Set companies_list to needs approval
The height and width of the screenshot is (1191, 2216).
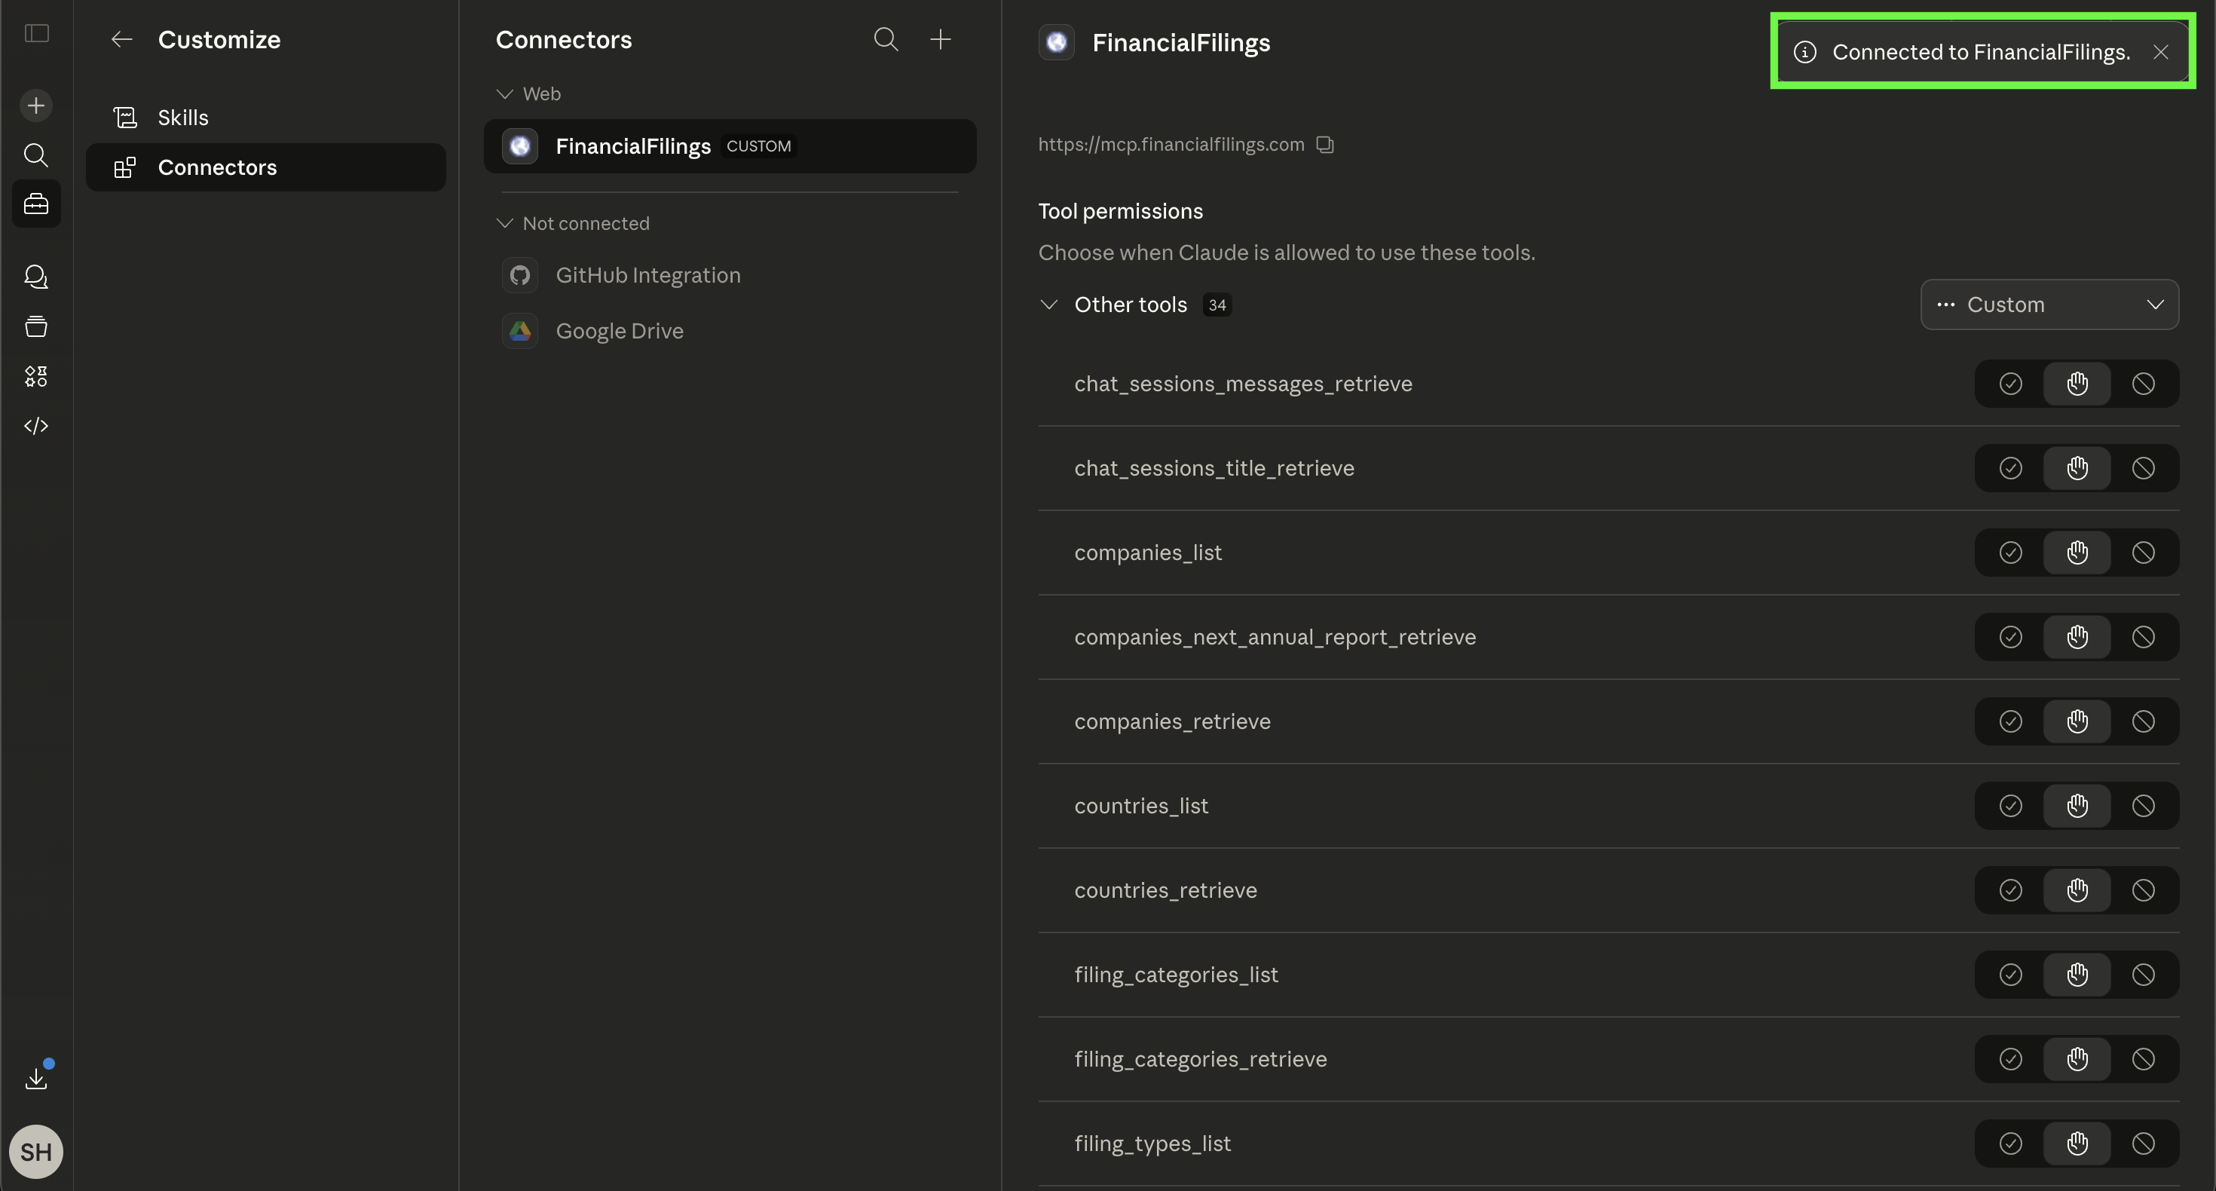[x=2077, y=553]
